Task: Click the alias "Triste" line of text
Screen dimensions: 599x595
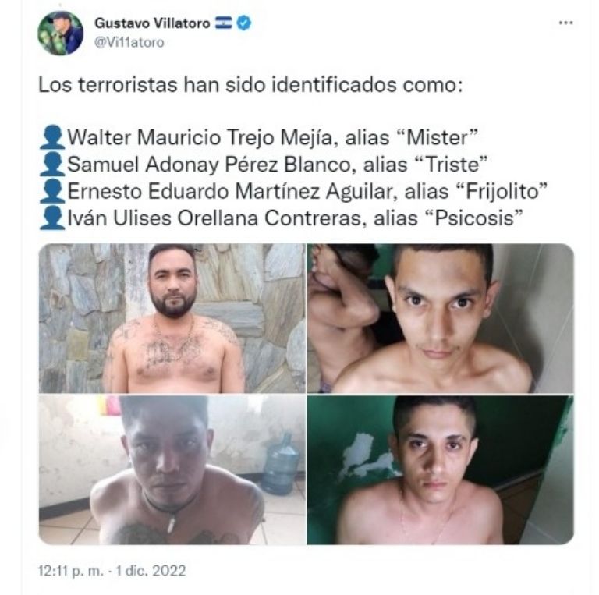Action: 278,165
